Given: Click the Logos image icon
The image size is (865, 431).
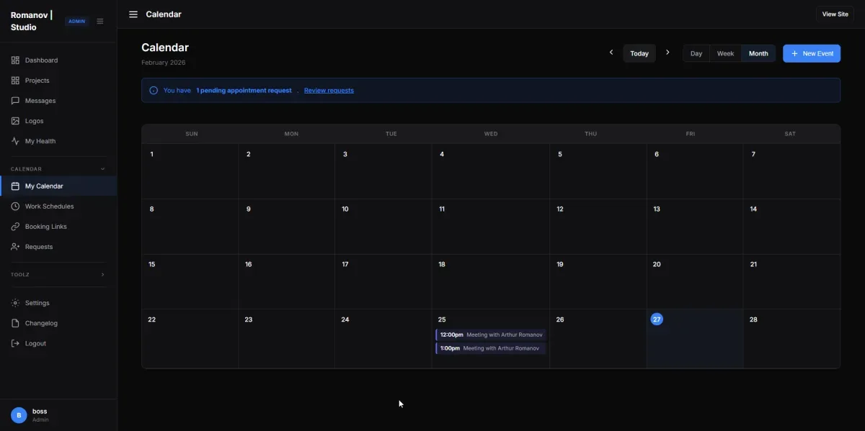Looking at the screenshot, I should coord(15,121).
